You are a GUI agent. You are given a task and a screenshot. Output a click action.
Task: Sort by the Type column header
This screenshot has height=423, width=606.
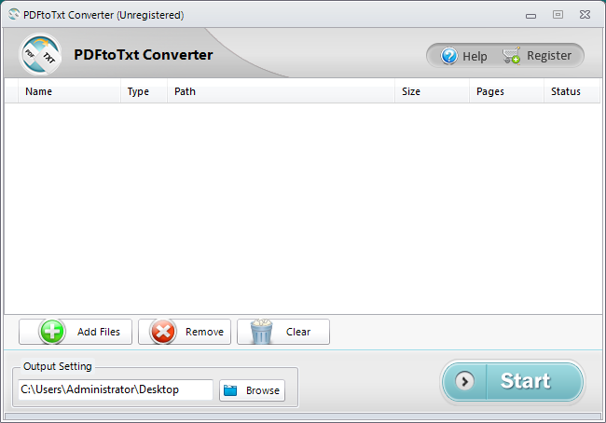(x=144, y=91)
